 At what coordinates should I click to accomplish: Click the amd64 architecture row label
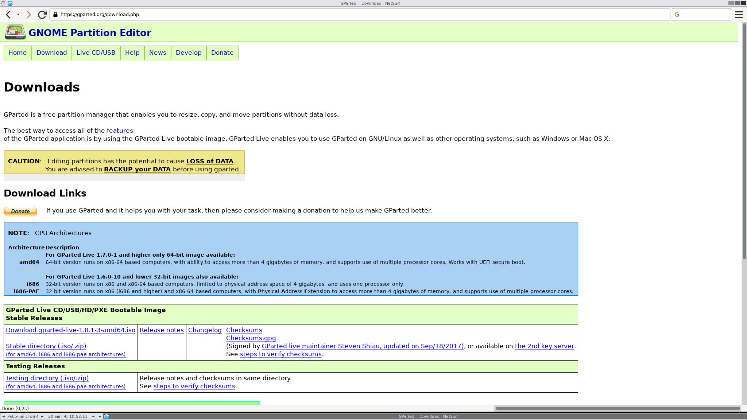[x=29, y=262]
